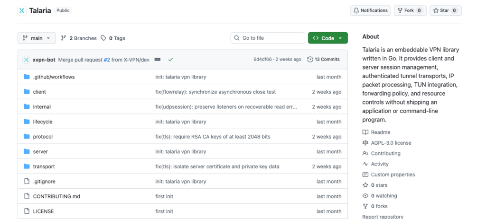The width and height of the screenshot is (486, 219).
Task: Click the '2 weeks ago' timestamp on client row
Action: click(327, 92)
